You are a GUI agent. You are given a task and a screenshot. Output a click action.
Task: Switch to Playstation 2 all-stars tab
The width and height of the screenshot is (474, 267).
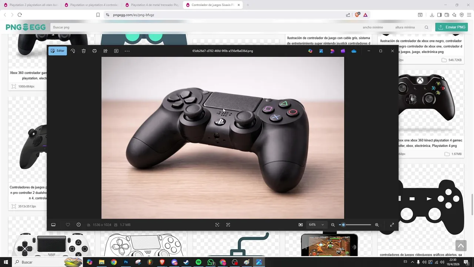(31, 5)
